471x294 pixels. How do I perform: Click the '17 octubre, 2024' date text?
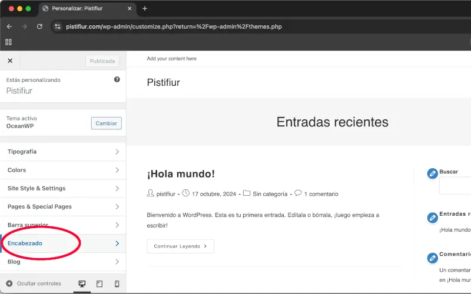click(214, 194)
